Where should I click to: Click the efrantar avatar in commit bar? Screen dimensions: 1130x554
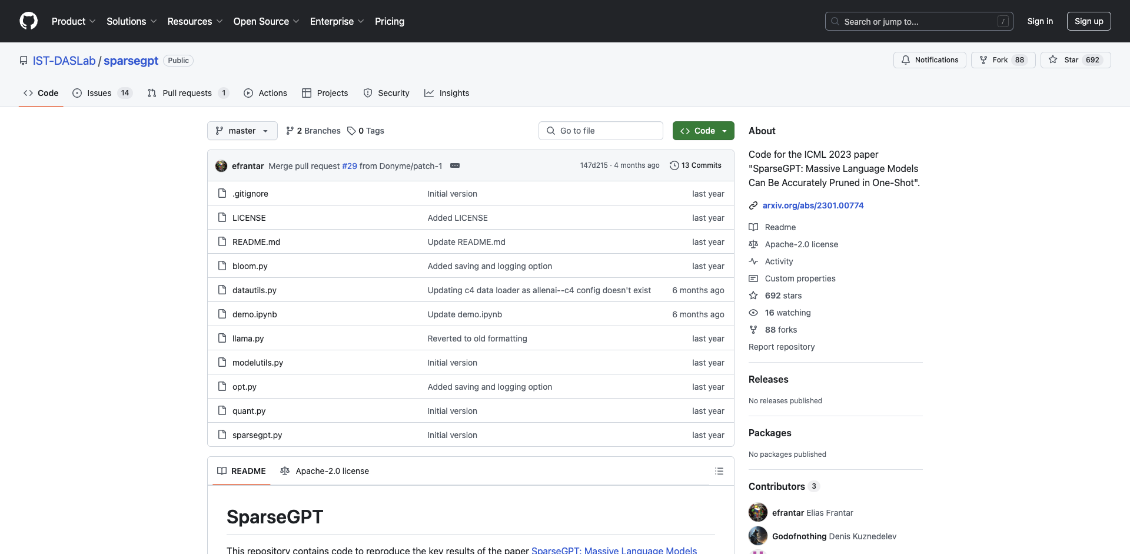click(x=221, y=166)
